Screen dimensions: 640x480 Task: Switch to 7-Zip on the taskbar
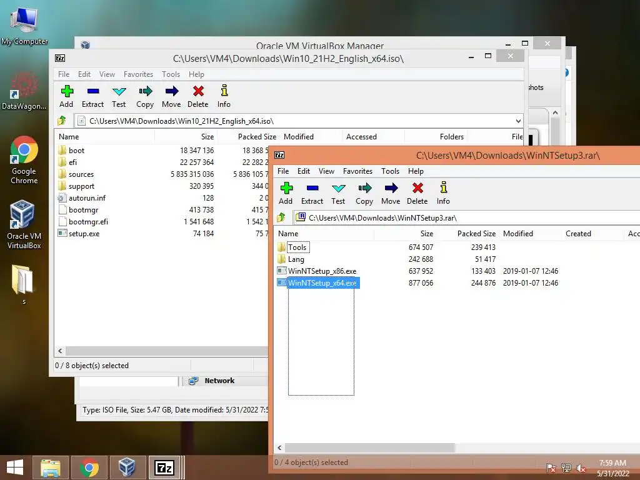point(165,467)
